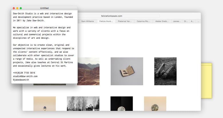Select the Sam Williams browser tab
The image size is (223, 118).
(x=87, y=21)
